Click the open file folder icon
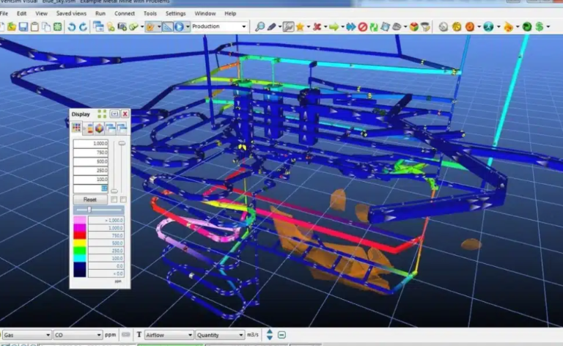 coord(12,27)
